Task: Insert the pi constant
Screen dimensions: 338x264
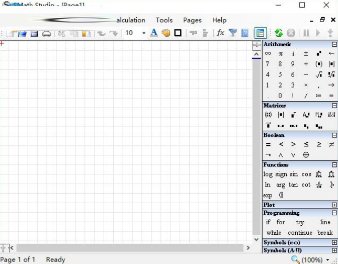Action: click(281, 53)
